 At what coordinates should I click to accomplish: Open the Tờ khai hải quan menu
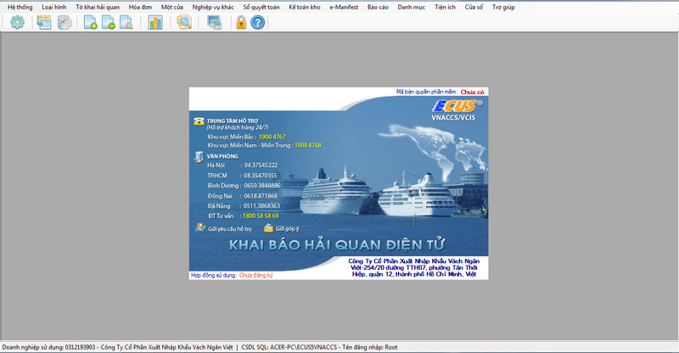[x=98, y=7]
